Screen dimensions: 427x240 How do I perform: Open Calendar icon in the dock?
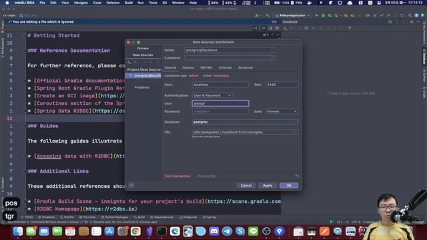tap(70, 231)
